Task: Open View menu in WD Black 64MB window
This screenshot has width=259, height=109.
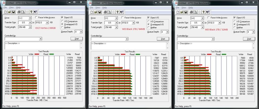Action: (x=98, y=8)
